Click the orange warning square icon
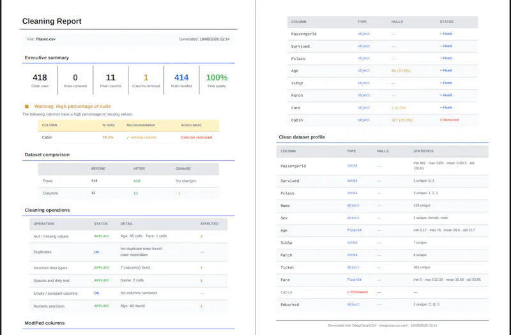Image resolution: width=511 pixels, height=335 pixels. 27,107
